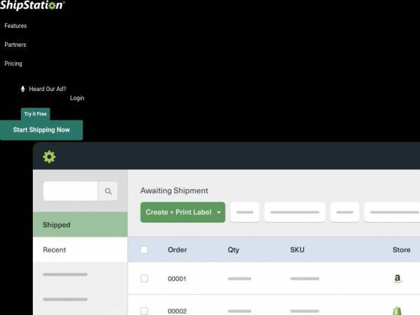The width and height of the screenshot is (420, 315).
Task: Click into the sidebar search field
Action: [71, 191]
